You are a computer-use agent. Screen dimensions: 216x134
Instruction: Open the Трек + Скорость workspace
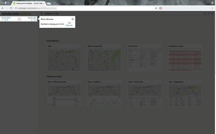coord(104,94)
